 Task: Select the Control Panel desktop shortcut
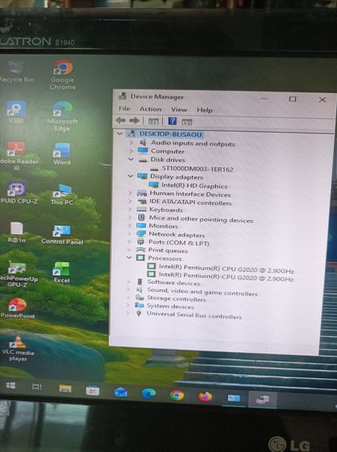62,235
